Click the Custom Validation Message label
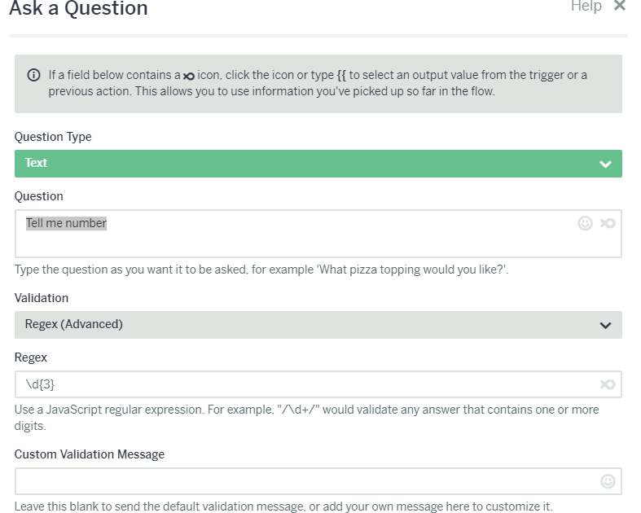The width and height of the screenshot is (641, 513). pos(90,454)
